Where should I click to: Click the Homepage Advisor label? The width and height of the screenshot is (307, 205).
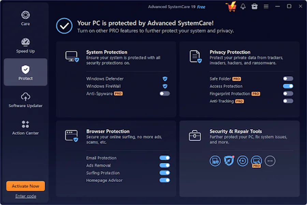point(104,180)
